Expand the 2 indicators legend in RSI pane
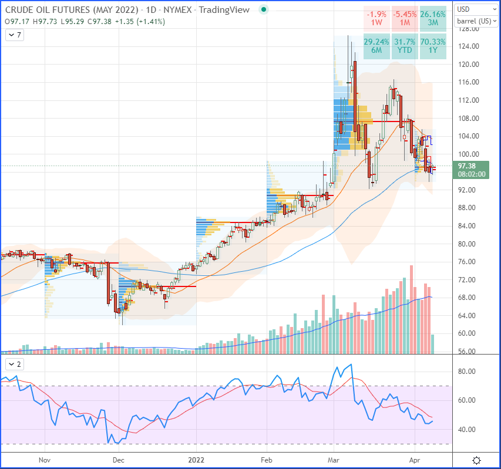The image size is (501, 469). pyautogui.click(x=15, y=365)
